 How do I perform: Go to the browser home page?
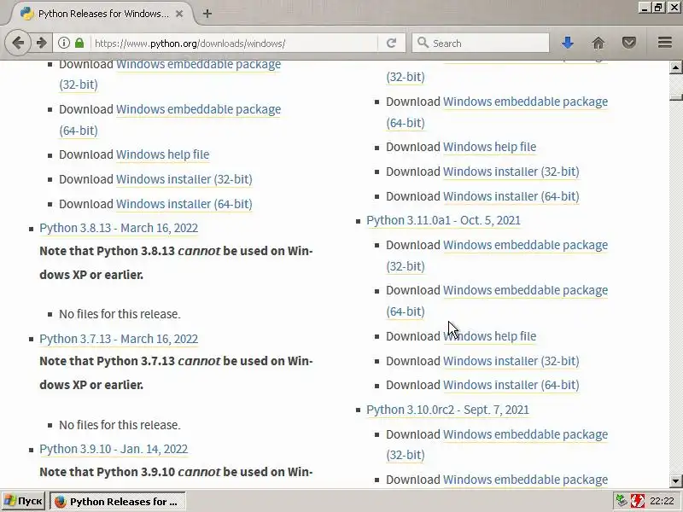pos(598,43)
